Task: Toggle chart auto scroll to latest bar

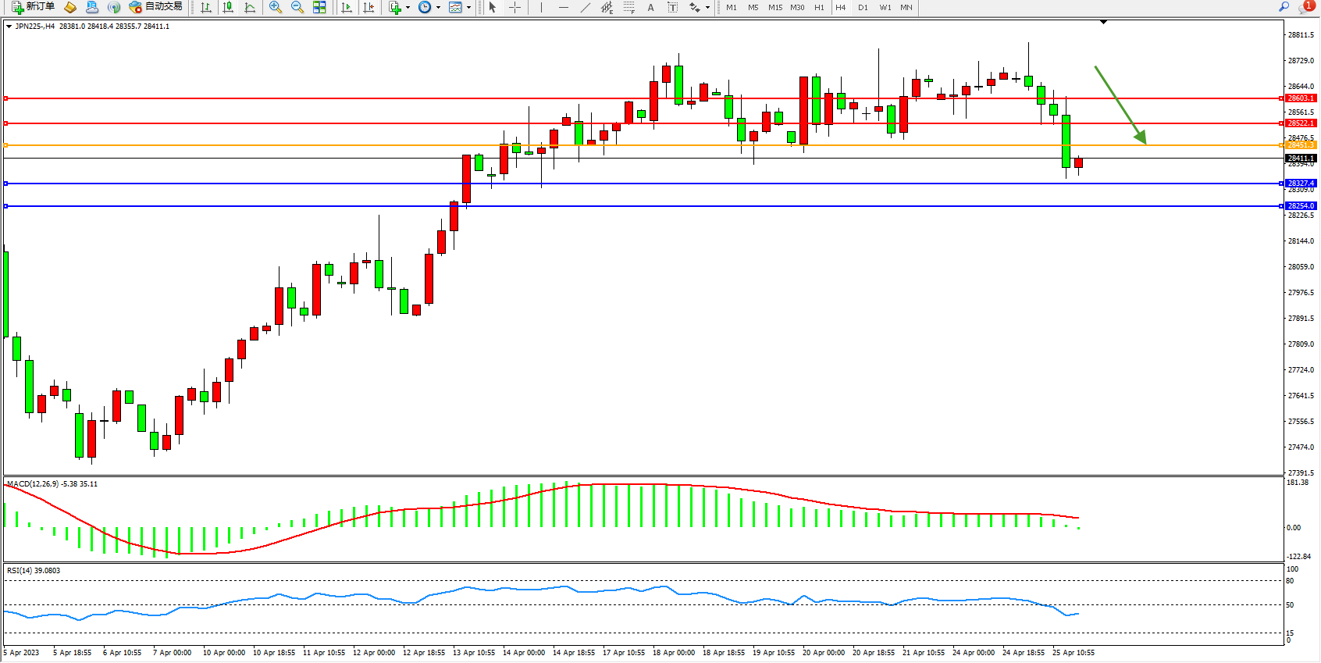Action: (347, 7)
